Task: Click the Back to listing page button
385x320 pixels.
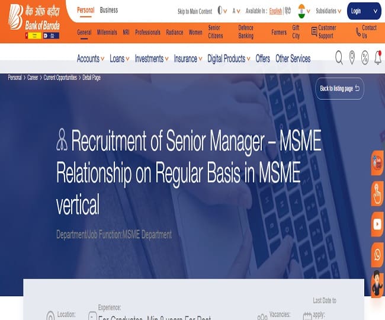Action: (339, 88)
